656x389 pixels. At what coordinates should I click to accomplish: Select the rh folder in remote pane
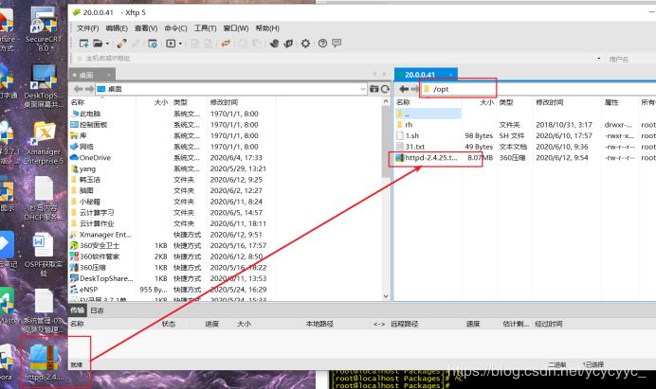pyautogui.click(x=410, y=124)
